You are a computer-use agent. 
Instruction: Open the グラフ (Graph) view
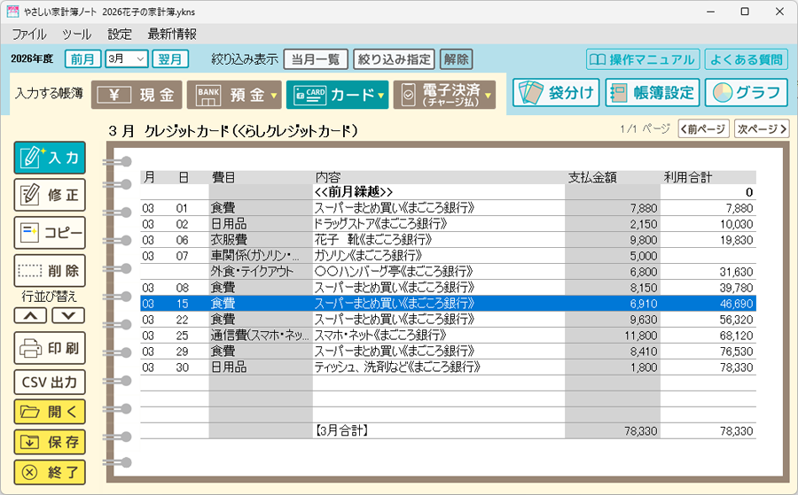point(747,93)
